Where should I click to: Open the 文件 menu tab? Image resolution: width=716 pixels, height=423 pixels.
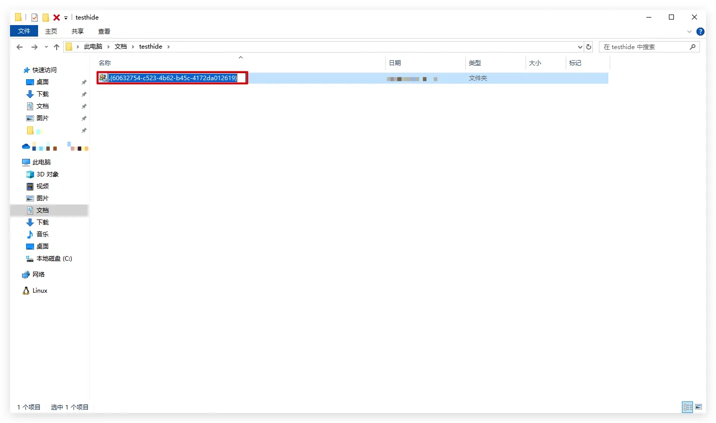24,31
